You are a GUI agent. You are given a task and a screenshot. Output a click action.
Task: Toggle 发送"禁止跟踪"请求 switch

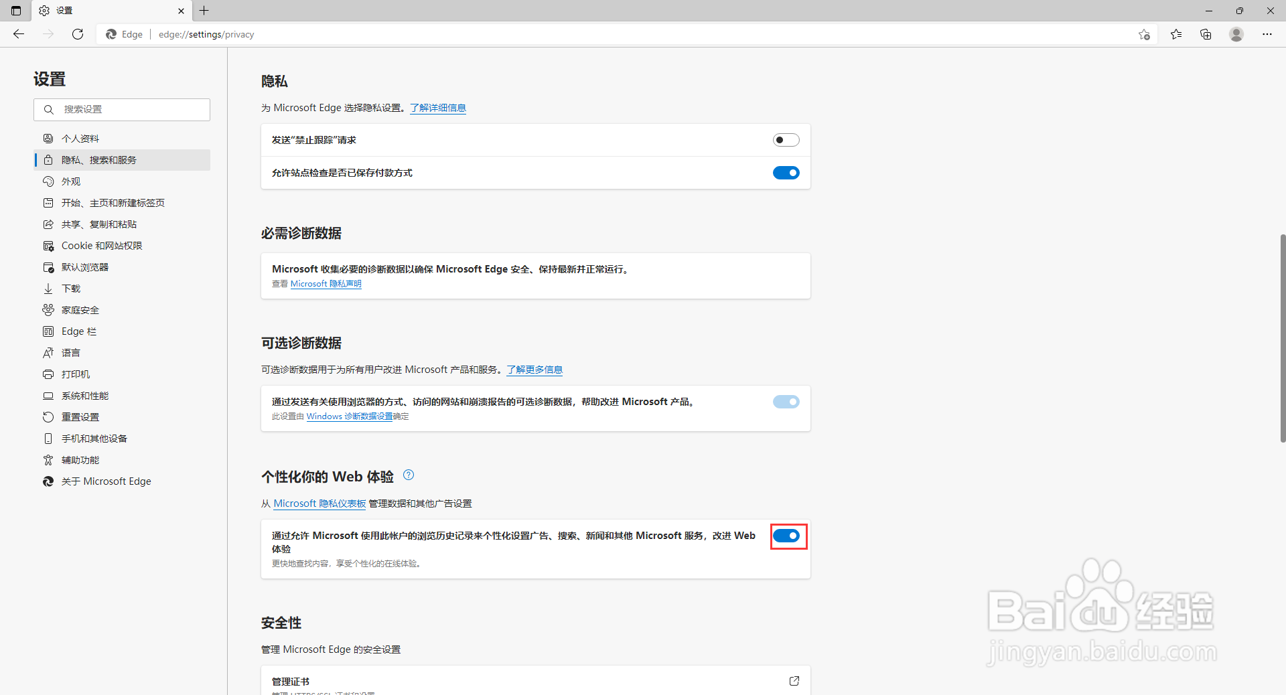(786, 140)
